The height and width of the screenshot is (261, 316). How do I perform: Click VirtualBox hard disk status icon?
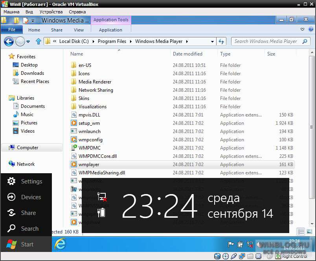click(x=217, y=256)
